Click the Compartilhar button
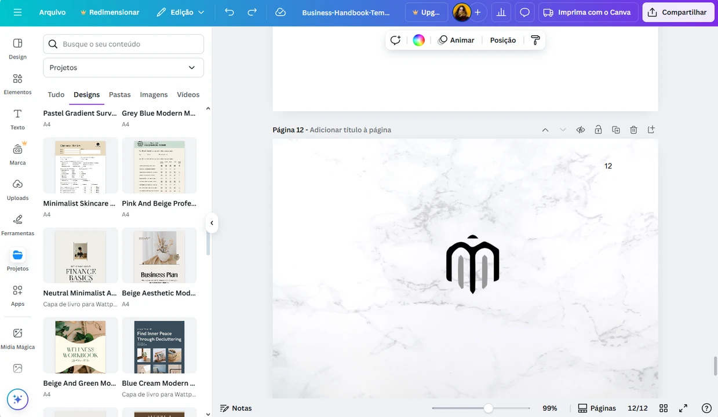This screenshot has width=718, height=417. tap(678, 12)
